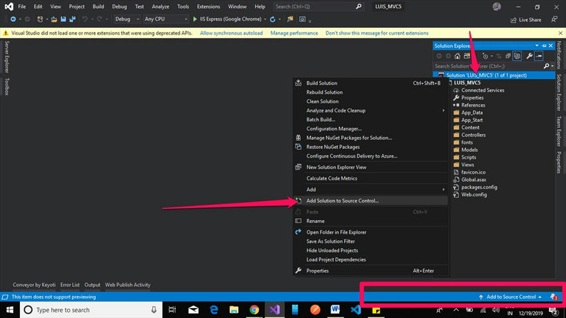
Task: Select the Controllers folder in Solution Explorer
Action: pyautogui.click(x=473, y=135)
